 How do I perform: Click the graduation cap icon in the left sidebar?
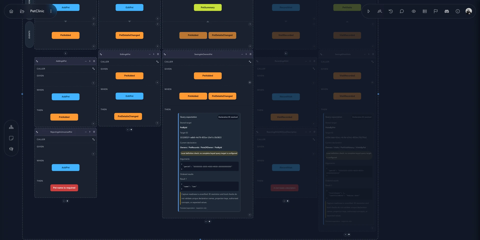[11, 149]
